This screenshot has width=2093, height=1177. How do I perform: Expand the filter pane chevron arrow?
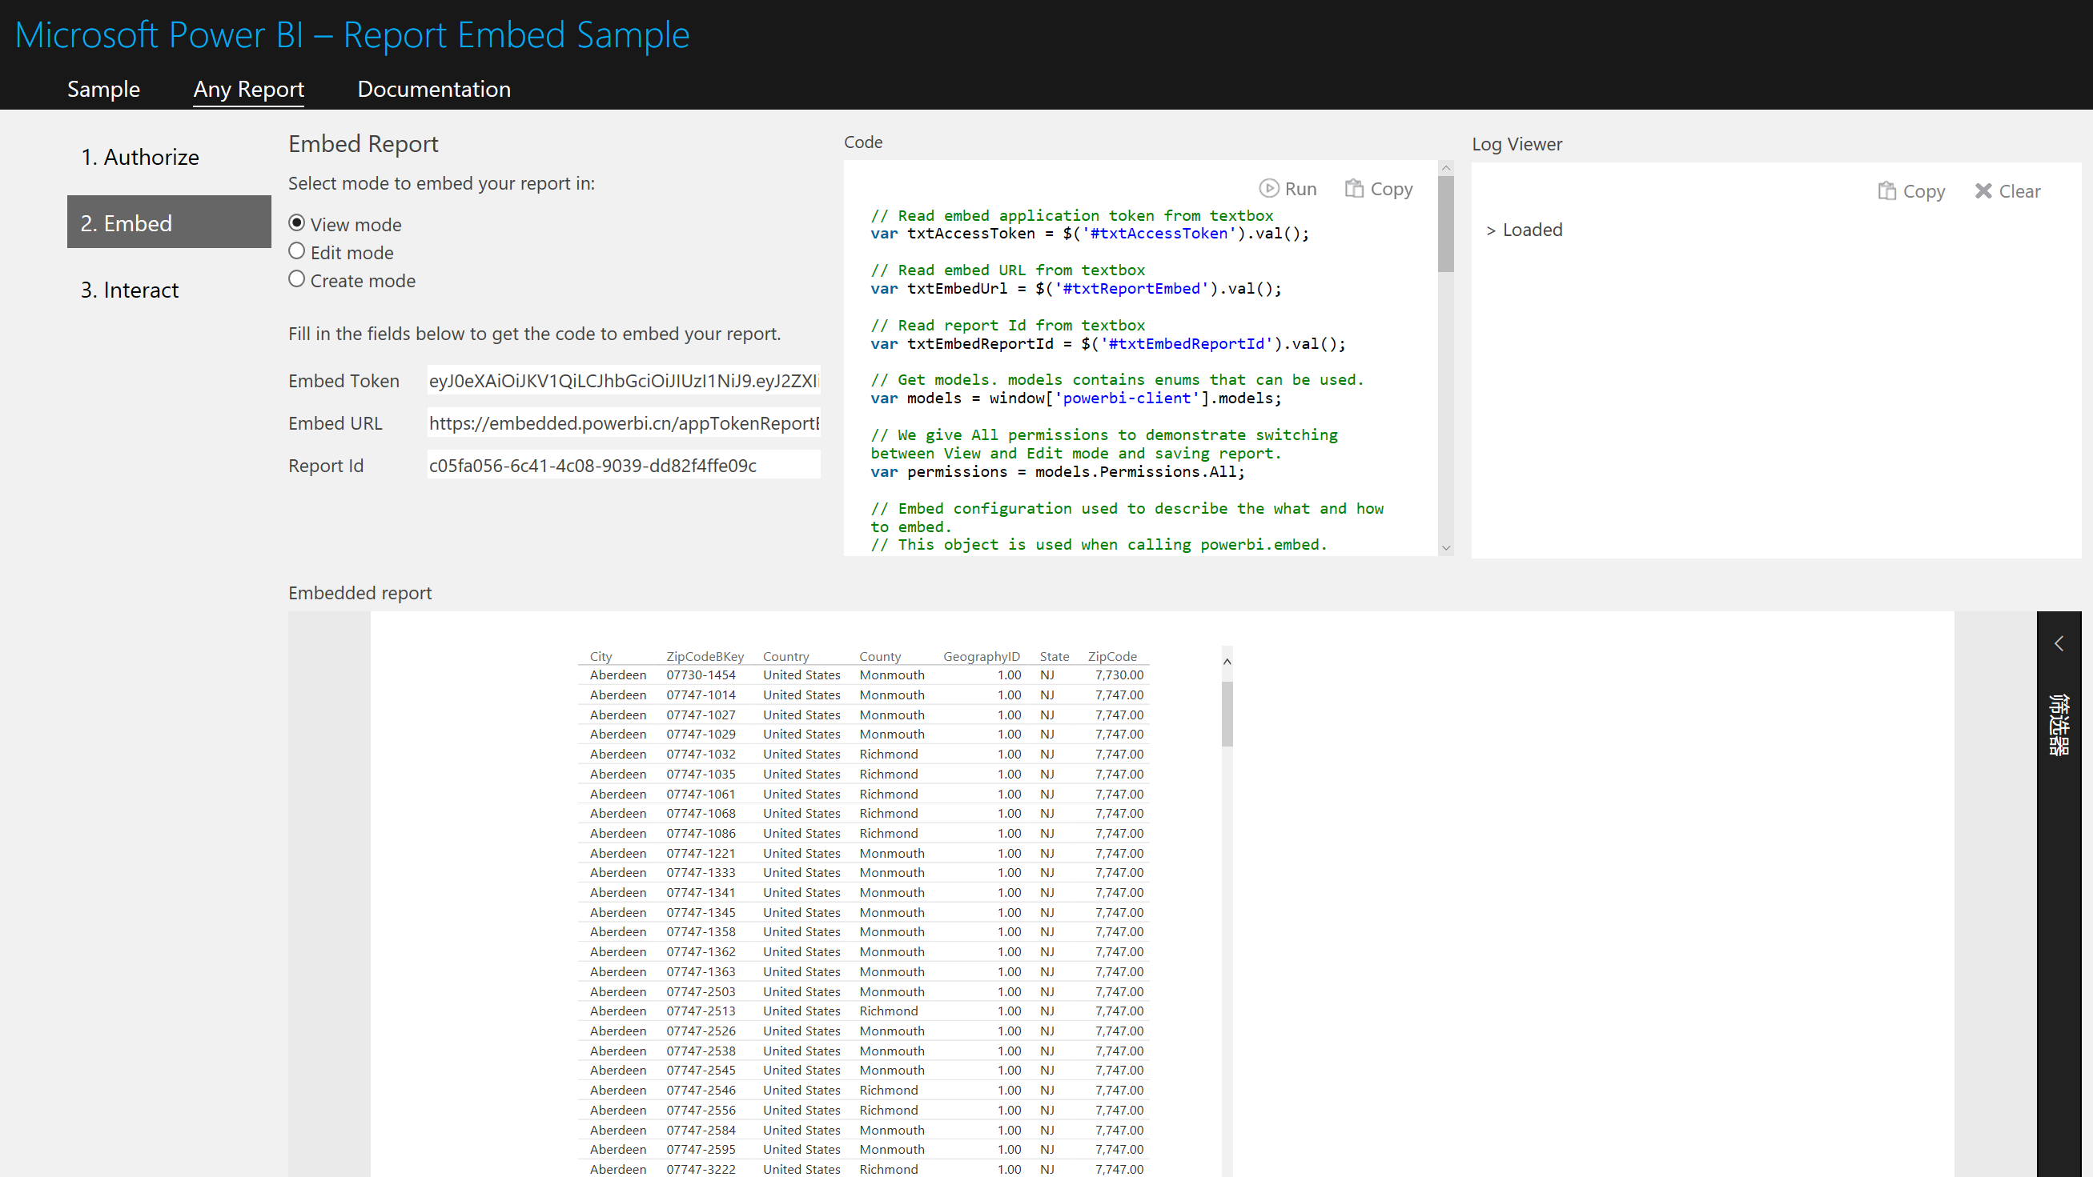(x=2059, y=643)
